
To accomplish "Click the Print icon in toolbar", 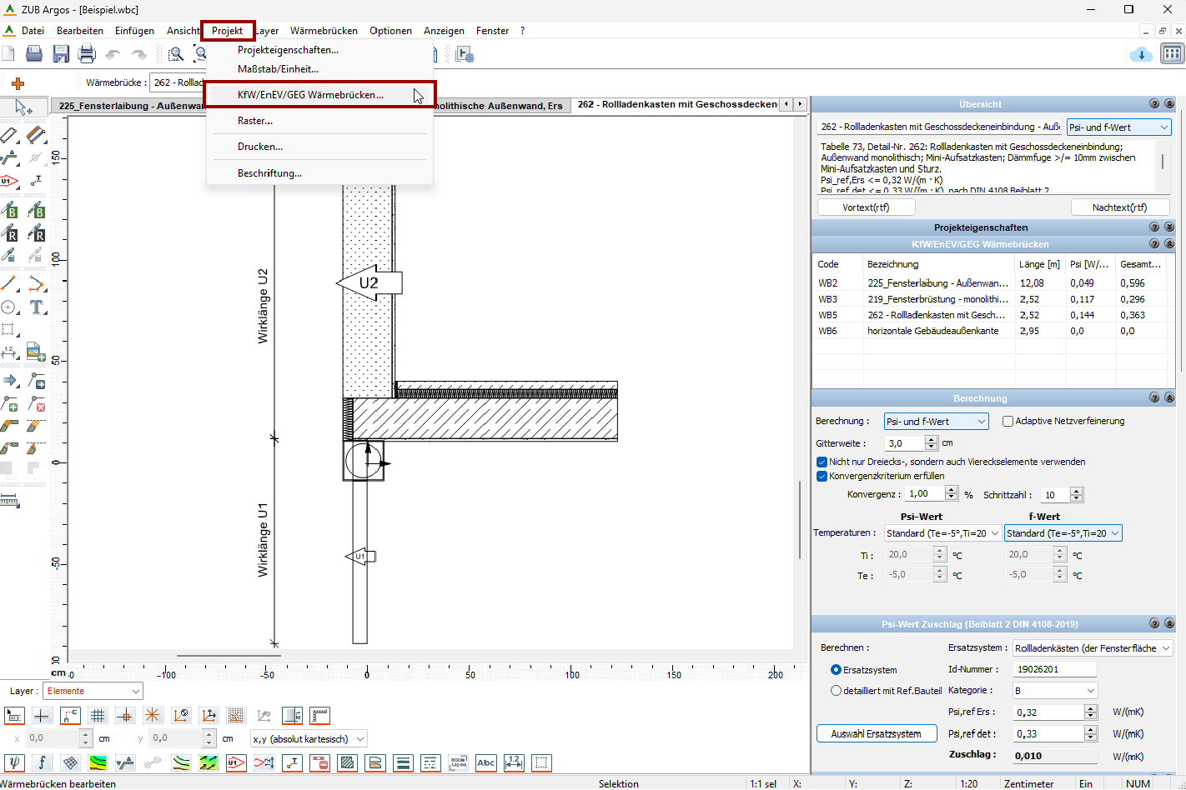I will point(87,54).
